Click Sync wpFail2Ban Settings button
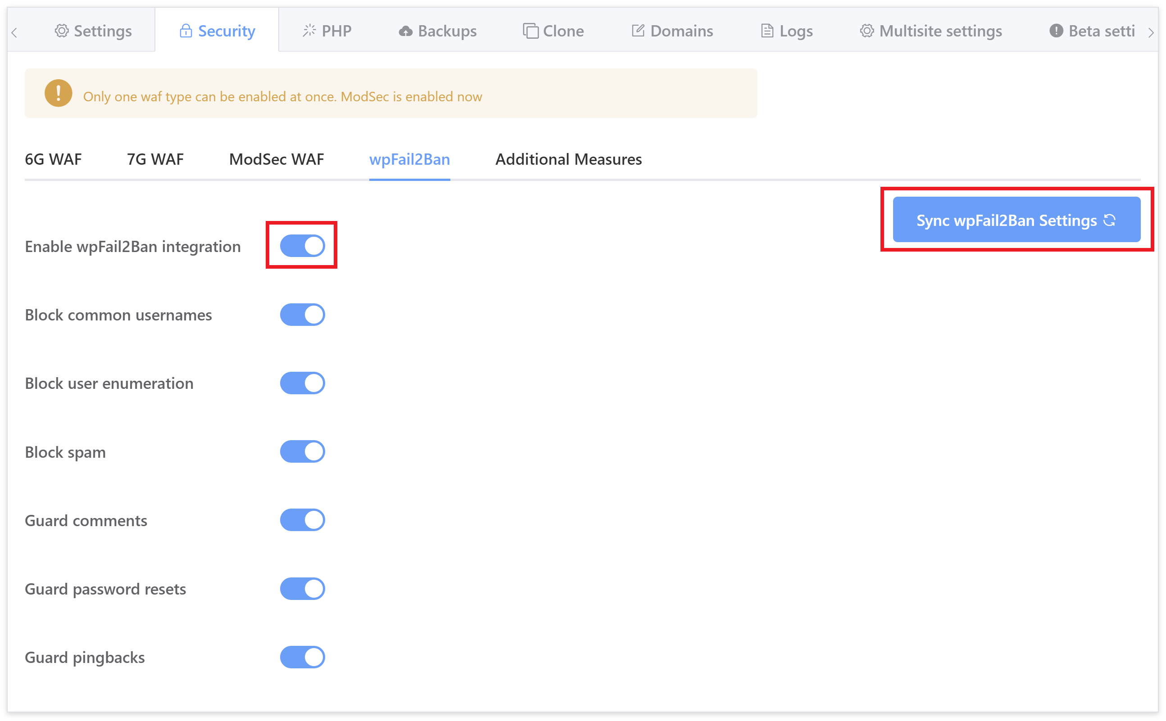Screen dimensions: 1166x721 (x=1016, y=219)
